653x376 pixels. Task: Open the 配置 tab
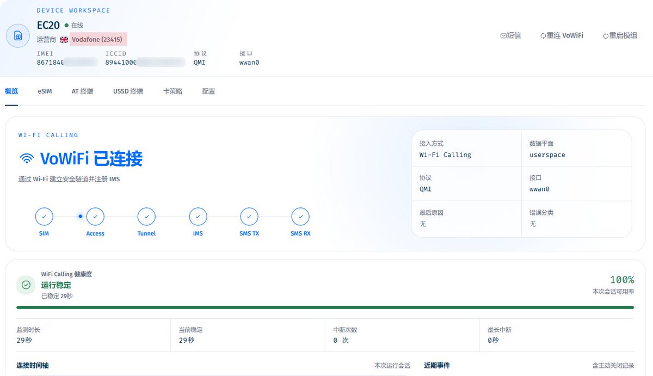pos(208,91)
